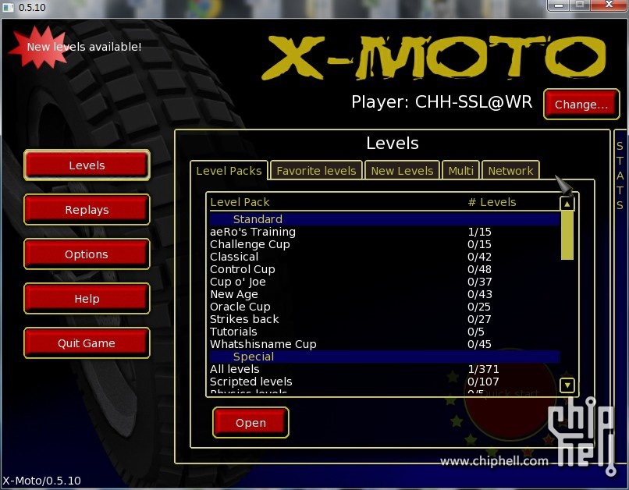
Task: Select Control Cup level pack
Action: (x=384, y=269)
